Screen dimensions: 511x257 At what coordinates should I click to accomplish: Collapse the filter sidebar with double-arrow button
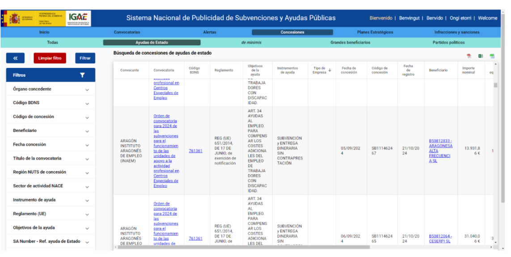(15, 58)
